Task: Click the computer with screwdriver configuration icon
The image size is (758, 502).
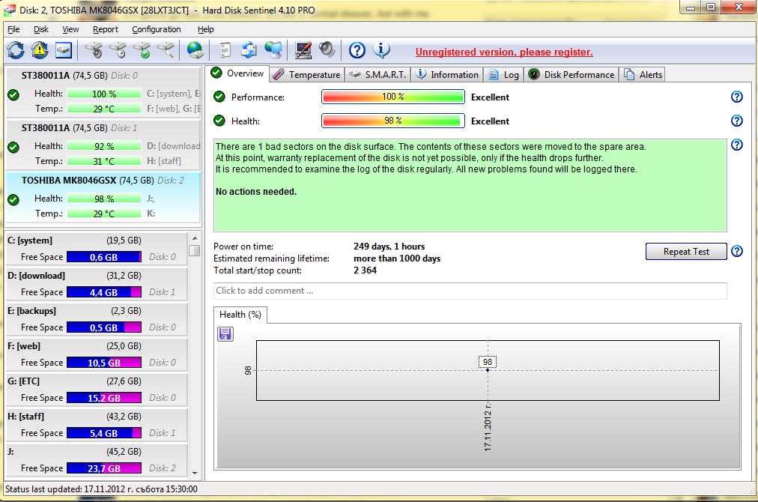Action: tap(303, 49)
